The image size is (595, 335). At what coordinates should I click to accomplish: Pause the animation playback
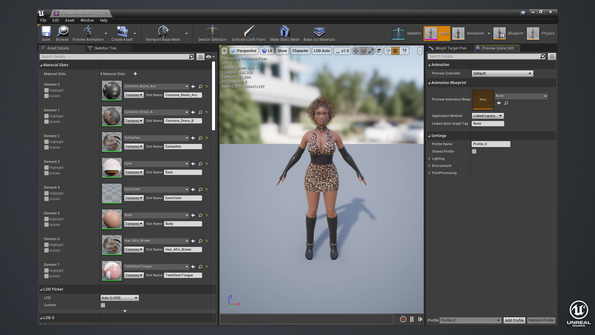tap(412, 319)
